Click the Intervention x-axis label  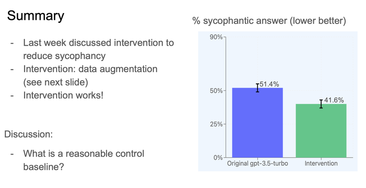(321, 163)
